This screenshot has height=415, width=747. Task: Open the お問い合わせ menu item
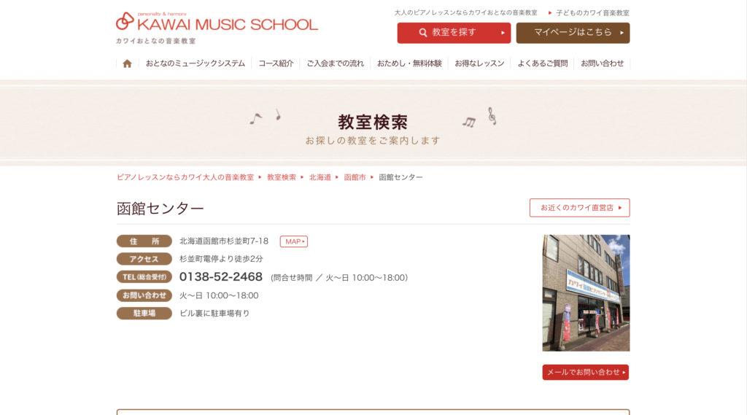click(602, 63)
